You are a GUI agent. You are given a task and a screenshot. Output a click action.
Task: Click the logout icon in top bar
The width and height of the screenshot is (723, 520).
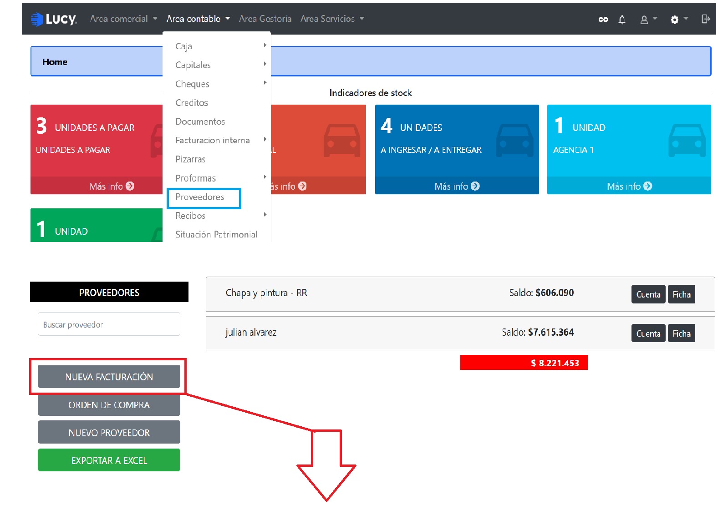tap(706, 19)
